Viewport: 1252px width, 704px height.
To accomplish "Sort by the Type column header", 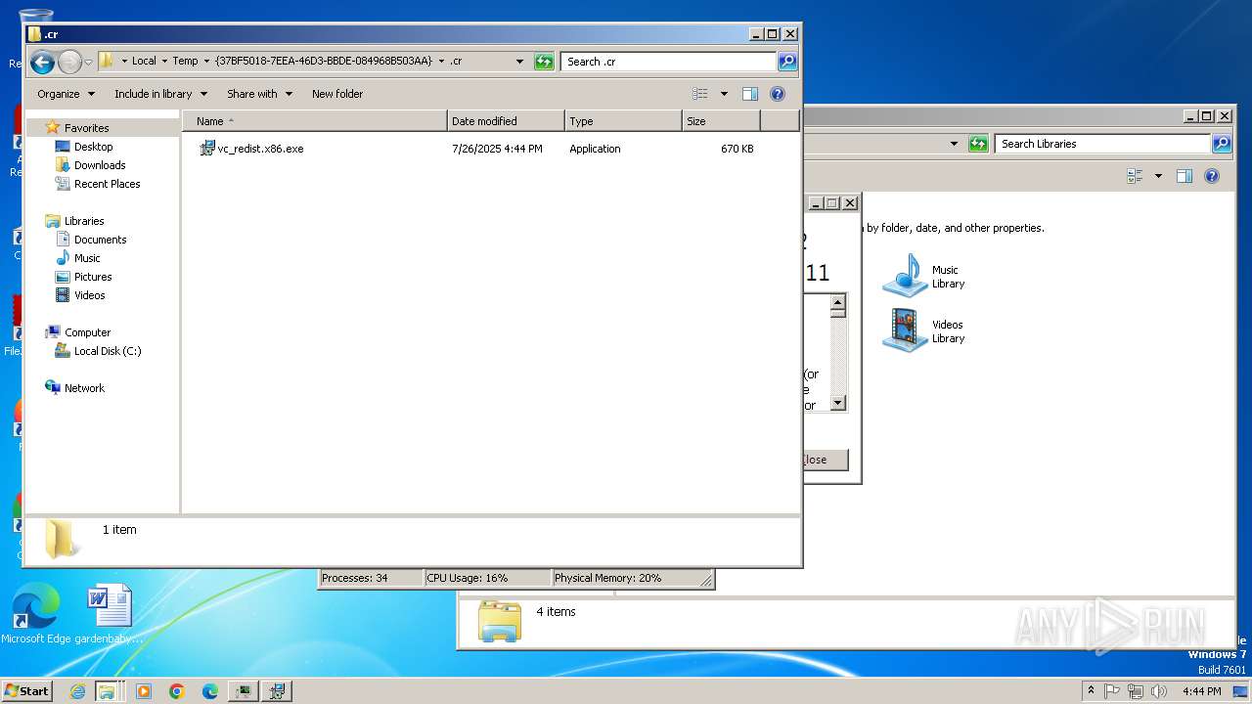I will point(623,121).
